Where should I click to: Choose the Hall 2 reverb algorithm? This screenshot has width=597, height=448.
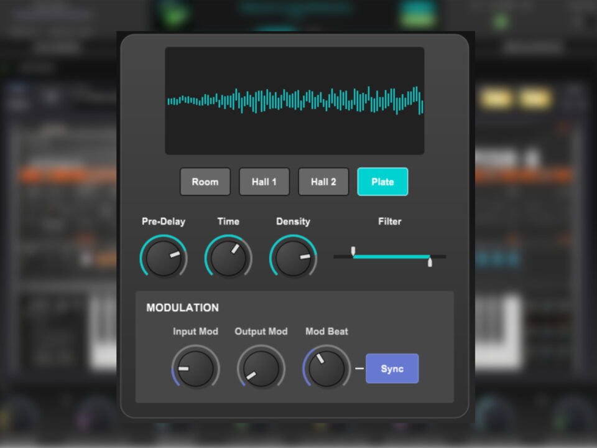pyautogui.click(x=323, y=182)
